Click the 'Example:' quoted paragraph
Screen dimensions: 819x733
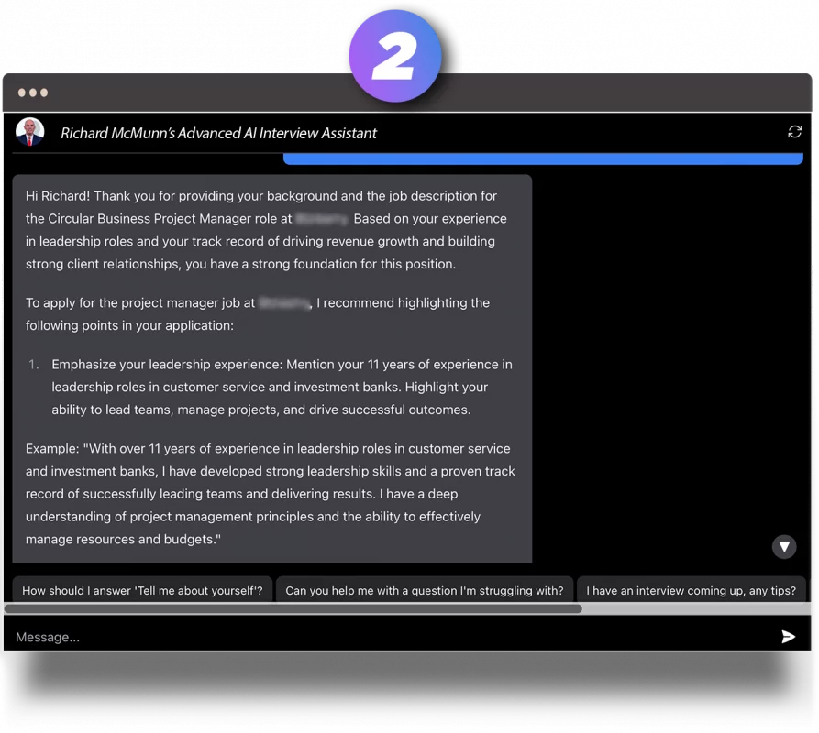(x=270, y=494)
